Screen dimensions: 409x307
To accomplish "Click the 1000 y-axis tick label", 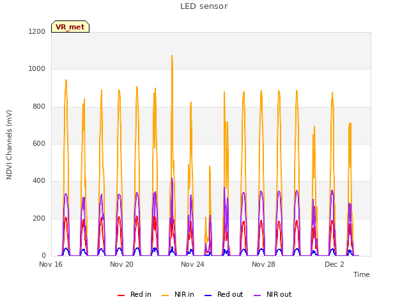I will pos(37,69).
